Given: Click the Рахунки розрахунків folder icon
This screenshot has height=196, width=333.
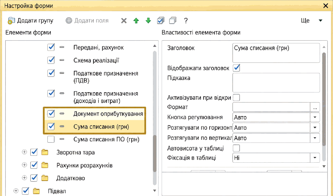Looking at the screenshot, I should 45,165.
